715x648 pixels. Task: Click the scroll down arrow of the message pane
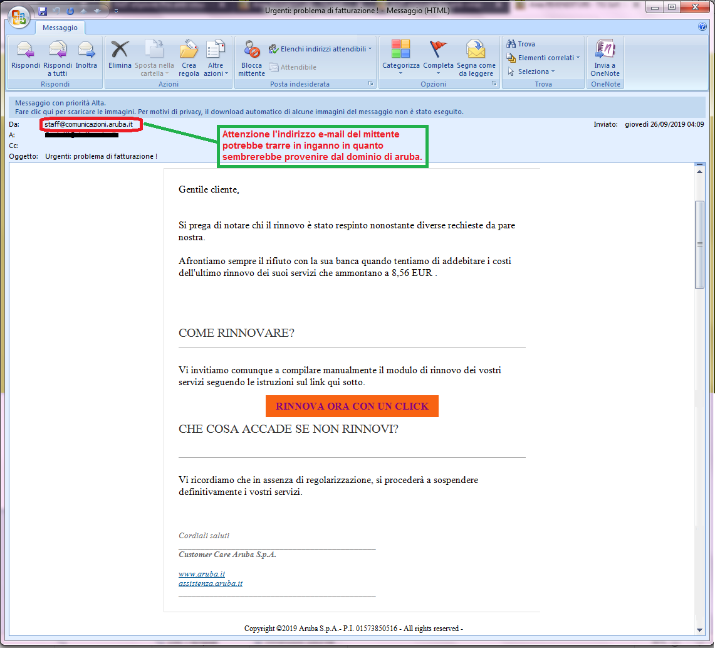coord(699,630)
